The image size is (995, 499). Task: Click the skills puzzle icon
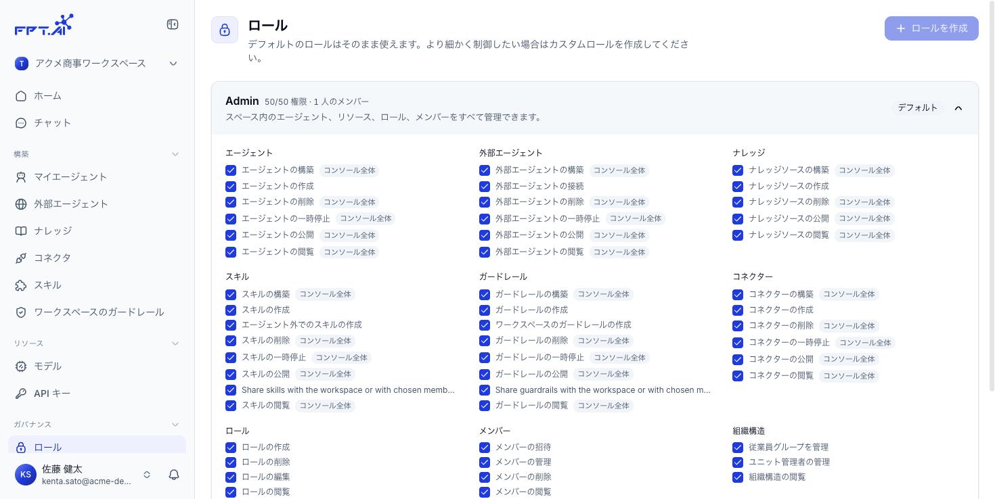tap(21, 285)
